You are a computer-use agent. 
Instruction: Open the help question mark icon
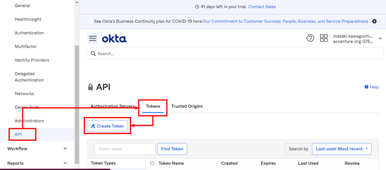(x=310, y=38)
